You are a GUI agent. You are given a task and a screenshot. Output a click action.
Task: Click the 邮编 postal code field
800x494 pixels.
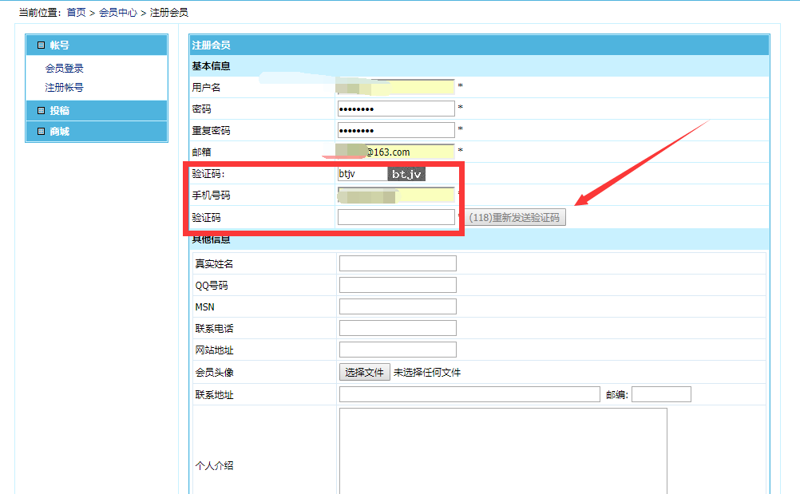pos(661,394)
